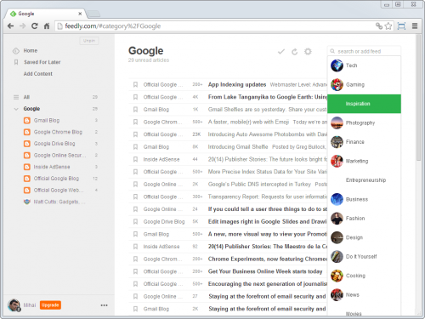Open Chrome menu hamburger icon

tap(415, 26)
